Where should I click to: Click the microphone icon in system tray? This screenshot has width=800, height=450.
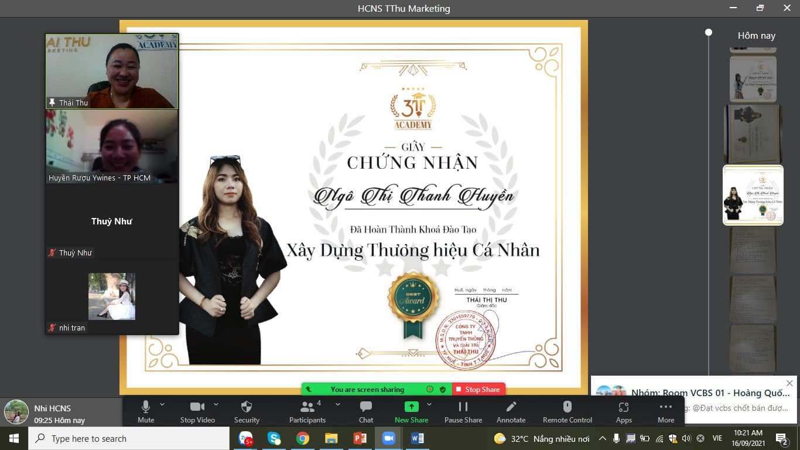coord(617,438)
